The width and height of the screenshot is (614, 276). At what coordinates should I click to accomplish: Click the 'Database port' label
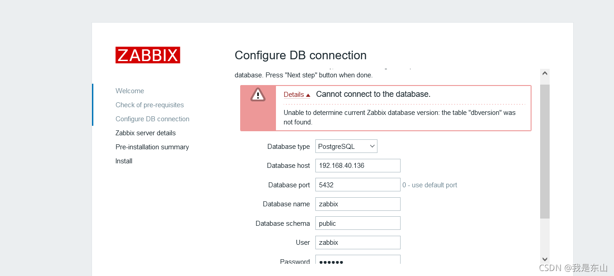click(289, 185)
